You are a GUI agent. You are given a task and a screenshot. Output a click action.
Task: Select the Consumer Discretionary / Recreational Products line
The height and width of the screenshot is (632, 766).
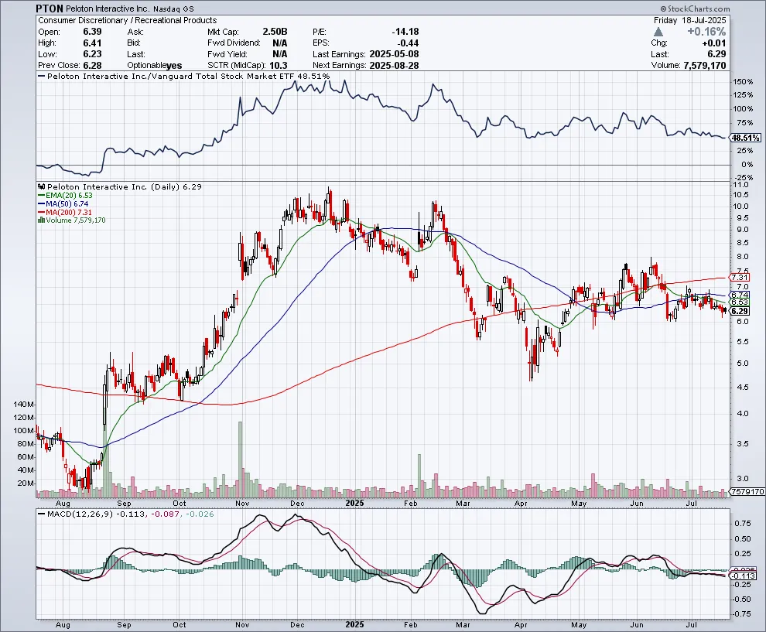point(128,21)
